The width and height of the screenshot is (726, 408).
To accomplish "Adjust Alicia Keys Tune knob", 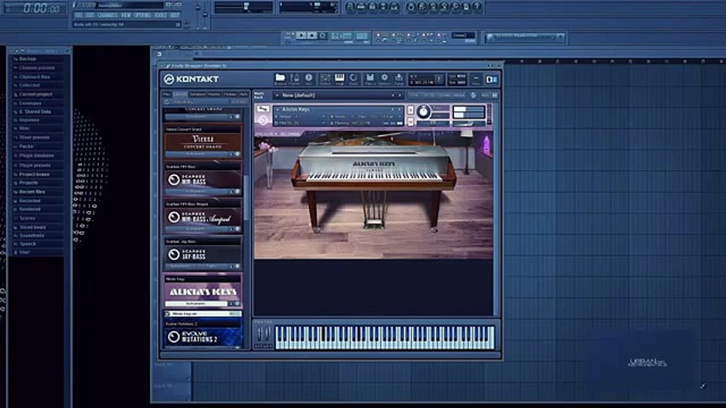I will (x=424, y=111).
